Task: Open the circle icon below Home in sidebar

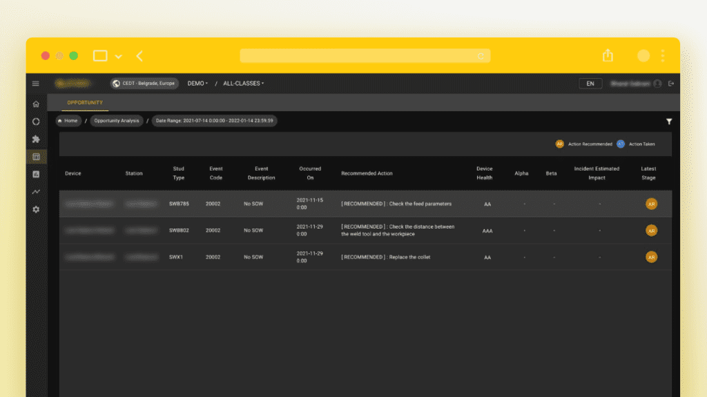Action: click(x=36, y=122)
